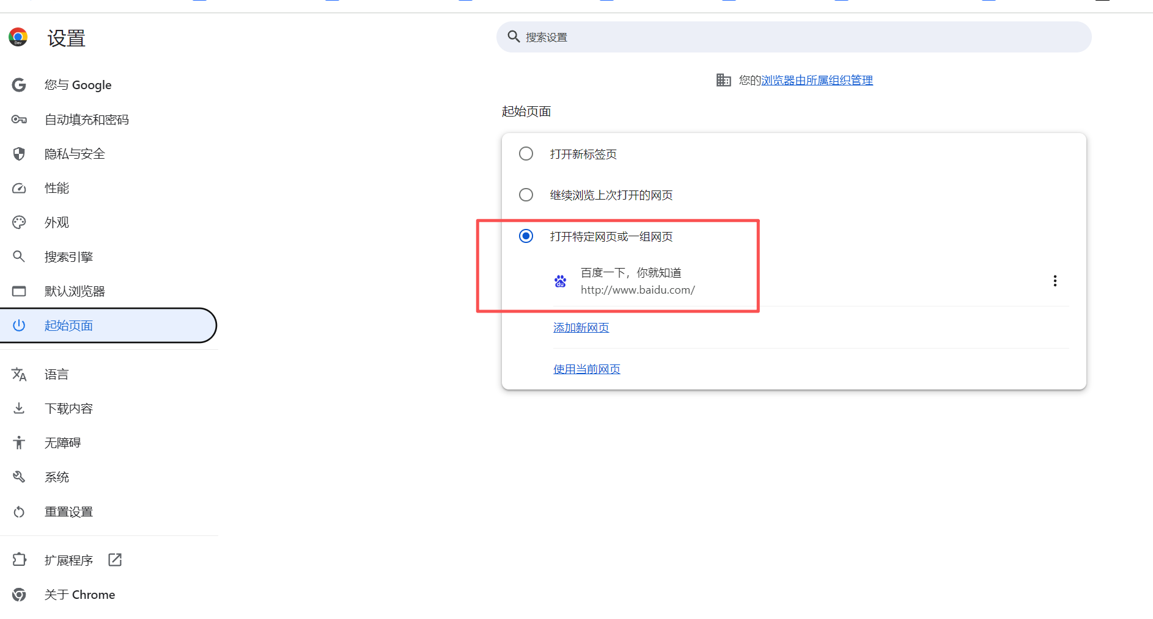Click the palette icon for 外观
This screenshot has height=619, width=1153.
[19, 222]
